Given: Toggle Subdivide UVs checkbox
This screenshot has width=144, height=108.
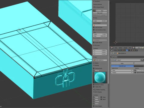Looking at the screenshot, I should (x=135, y=70).
